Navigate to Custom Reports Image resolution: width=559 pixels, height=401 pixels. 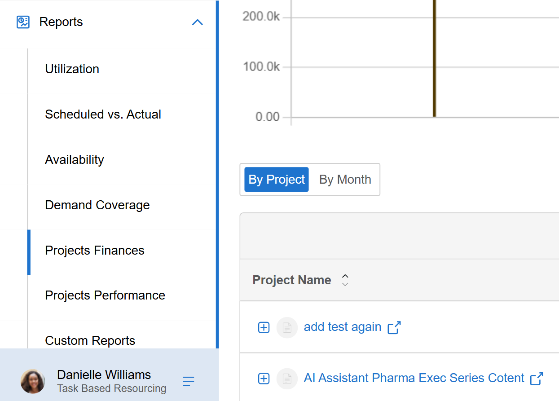pos(90,340)
